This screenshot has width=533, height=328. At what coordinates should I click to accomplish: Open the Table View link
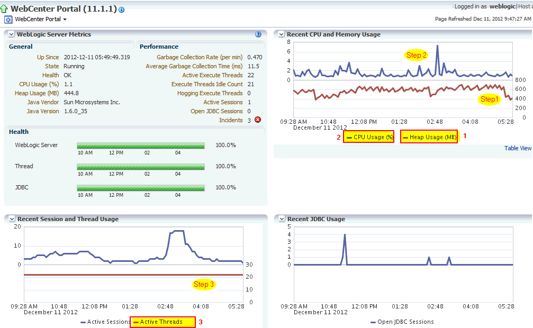(518, 148)
